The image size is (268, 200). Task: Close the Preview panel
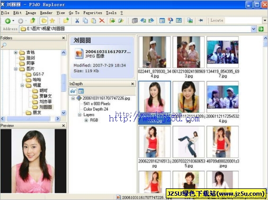[64, 126]
